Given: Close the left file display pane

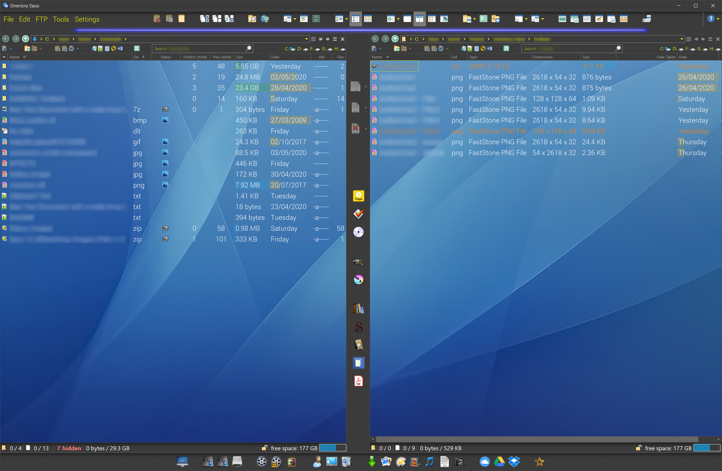Looking at the screenshot, I should point(343,39).
